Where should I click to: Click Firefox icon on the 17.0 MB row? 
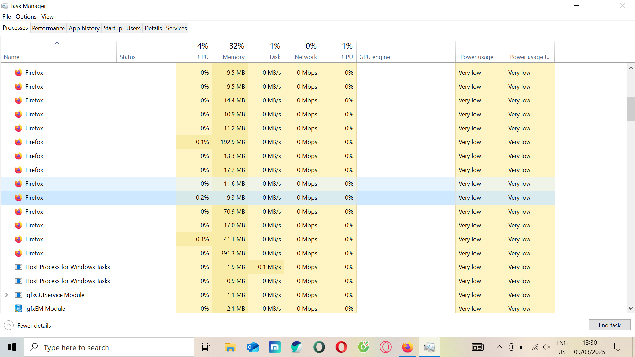point(19,225)
